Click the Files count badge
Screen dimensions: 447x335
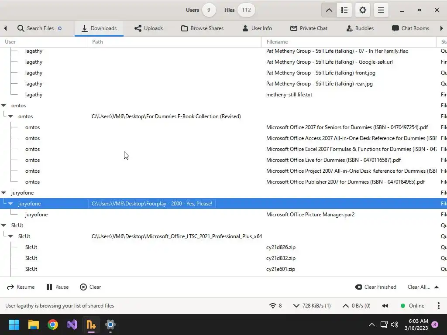coord(246,10)
